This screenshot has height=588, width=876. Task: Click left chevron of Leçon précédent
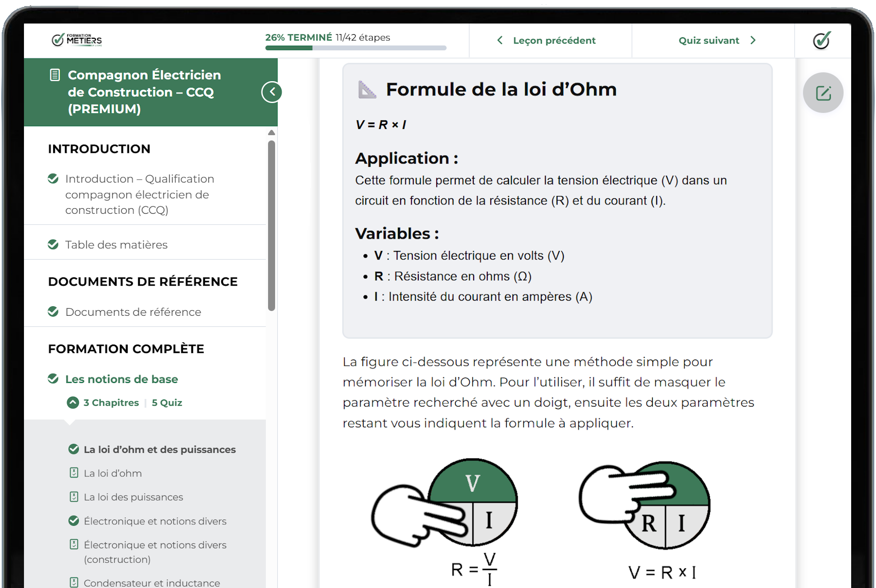tap(500, 41)
